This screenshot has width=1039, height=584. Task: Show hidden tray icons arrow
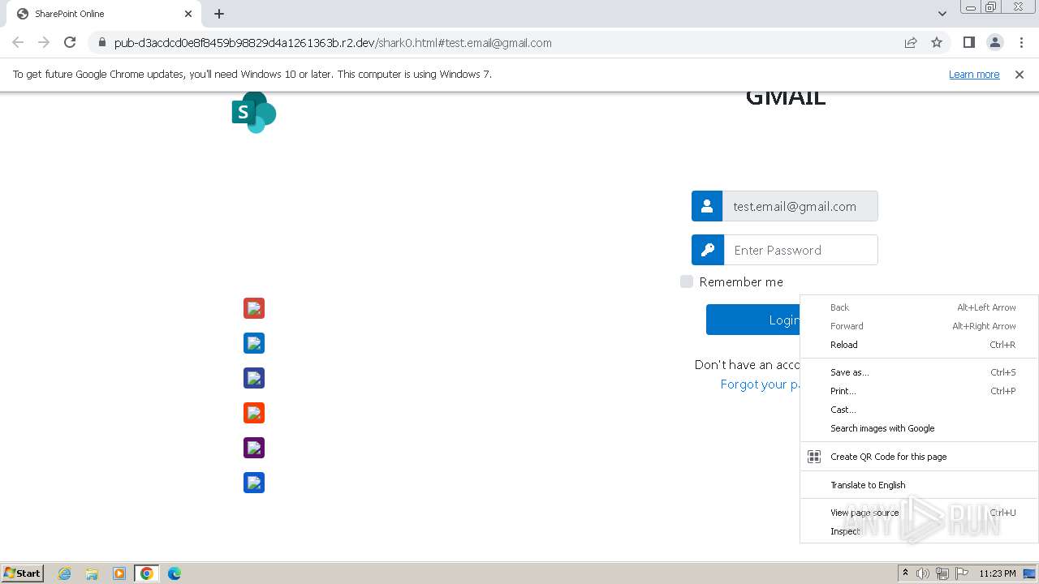tap(905, 573)
